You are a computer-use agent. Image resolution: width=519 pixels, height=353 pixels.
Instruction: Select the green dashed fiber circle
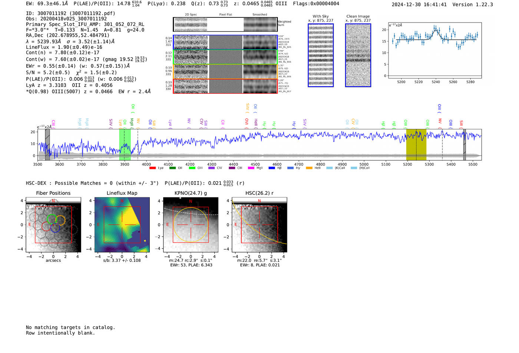pyautogui.click(x=52, y=219)
